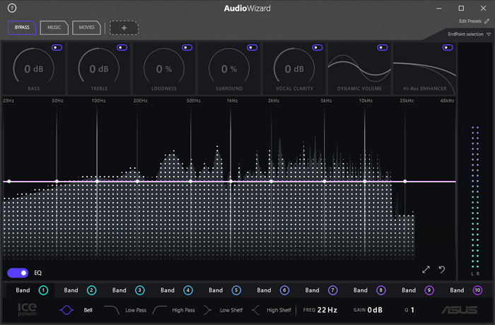Open the help question mark icon
This screenshot has width=495, height=325.
[12, 8]
